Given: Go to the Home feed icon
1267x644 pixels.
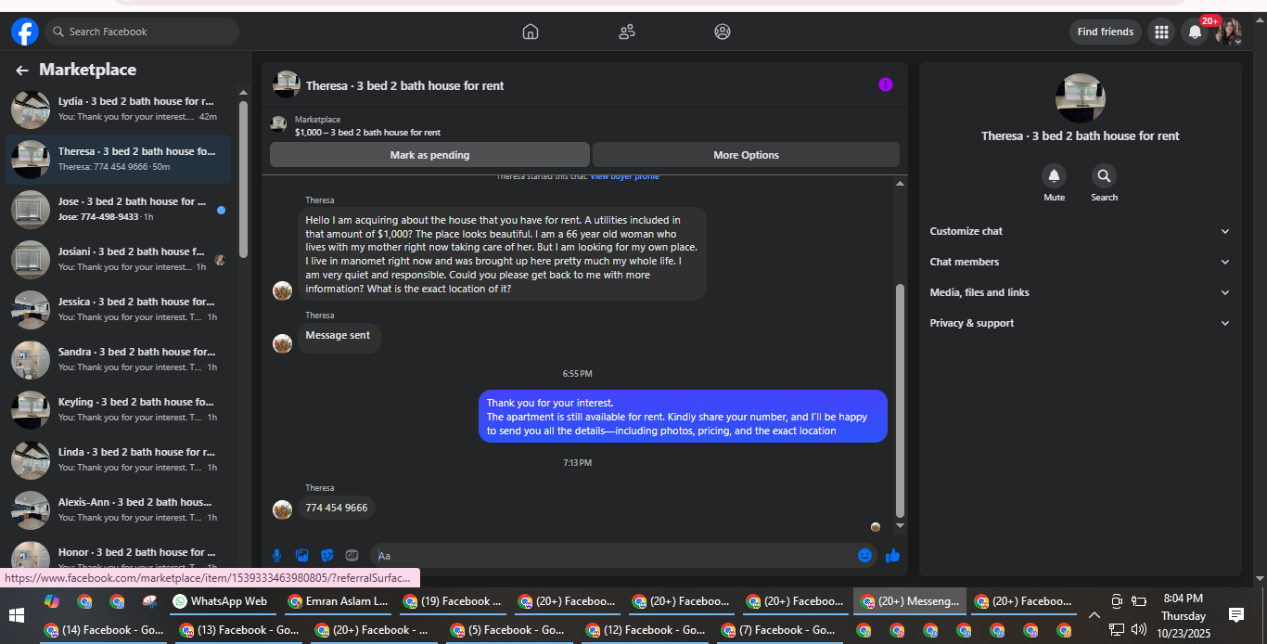Looking at the screenshot, I should point(531,32).
